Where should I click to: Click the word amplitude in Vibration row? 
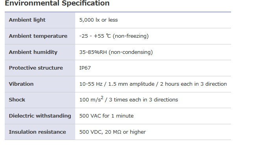pyautogui.click(x=142, y=84)
